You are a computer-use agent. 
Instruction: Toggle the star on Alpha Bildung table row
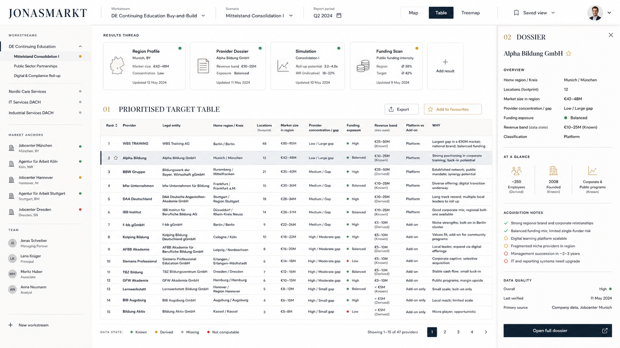pyautogui.click(x=116, y=158)
